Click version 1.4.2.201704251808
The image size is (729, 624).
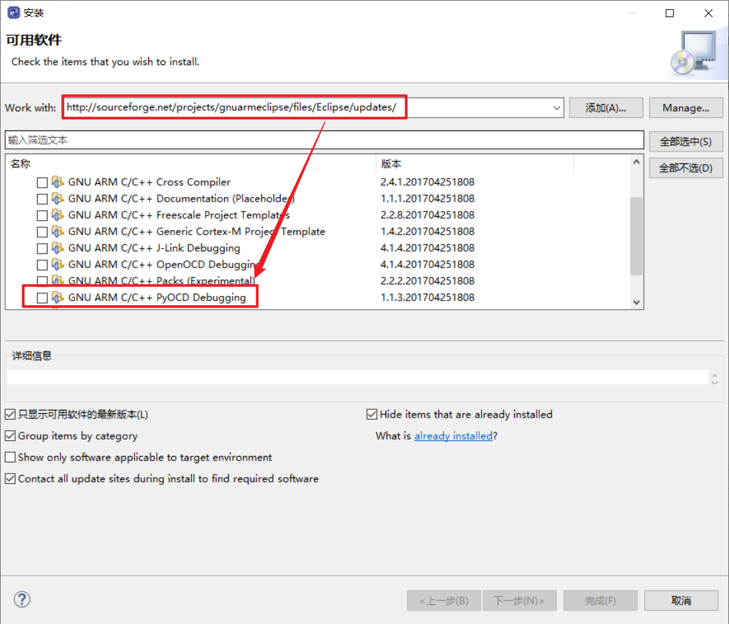427,231
